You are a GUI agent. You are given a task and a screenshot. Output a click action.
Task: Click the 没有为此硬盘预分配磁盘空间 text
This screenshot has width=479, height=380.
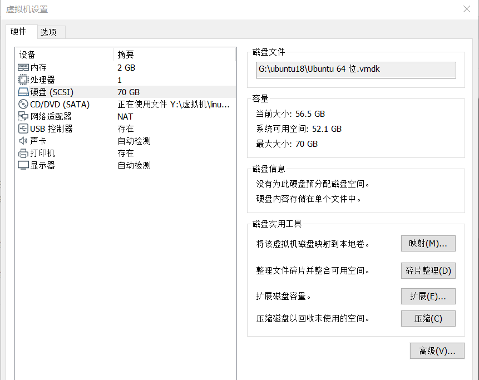point(313,184)
